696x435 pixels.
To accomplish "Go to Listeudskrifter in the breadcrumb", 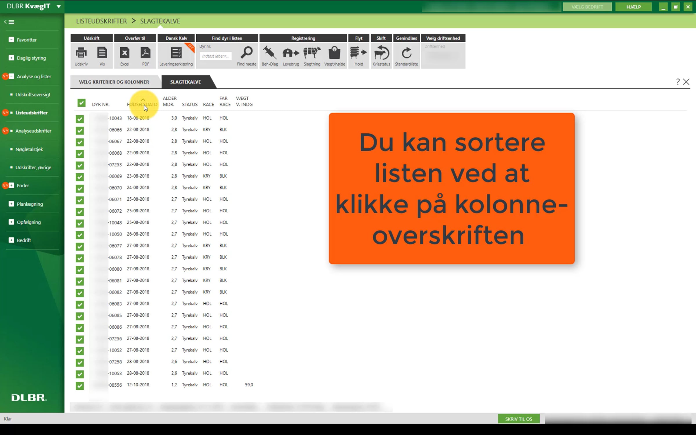I will pos(101,21).
